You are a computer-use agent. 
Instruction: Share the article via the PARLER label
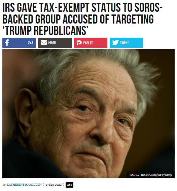click(x=88, y=43)
